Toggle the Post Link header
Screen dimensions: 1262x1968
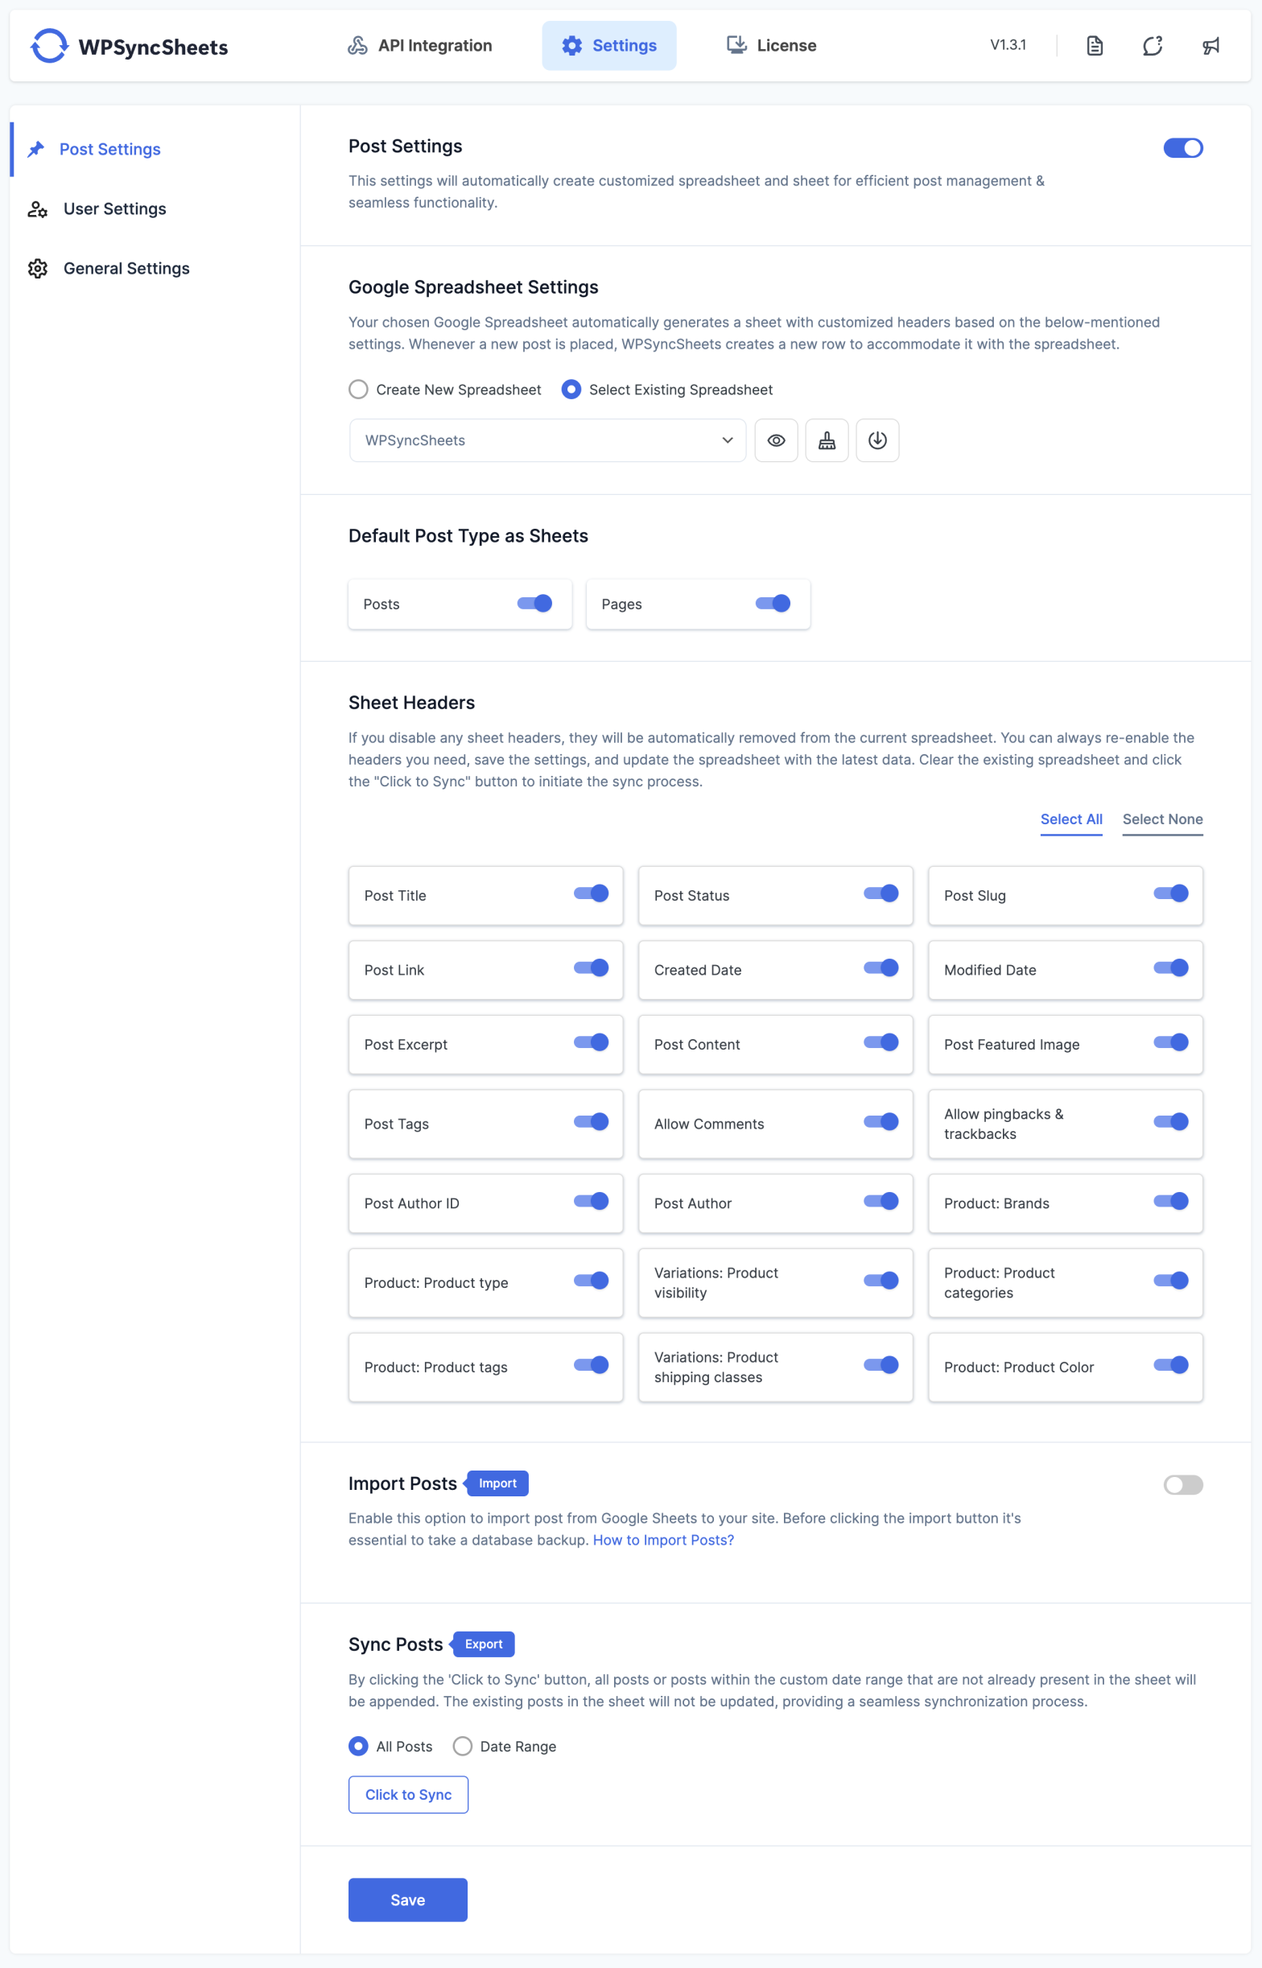pyautogui.click(x=591, y=968)
